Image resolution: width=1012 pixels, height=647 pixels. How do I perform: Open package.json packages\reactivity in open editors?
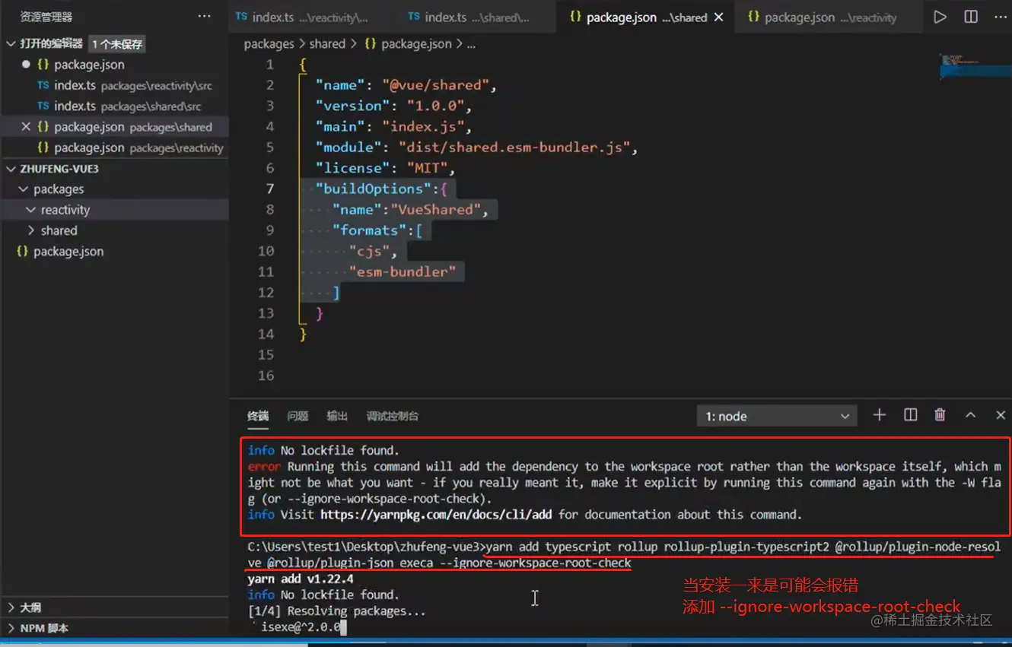tap(114, 147)
